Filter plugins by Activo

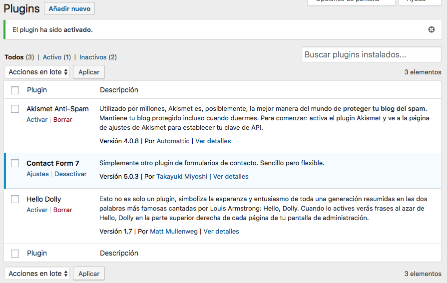point(53,57)
